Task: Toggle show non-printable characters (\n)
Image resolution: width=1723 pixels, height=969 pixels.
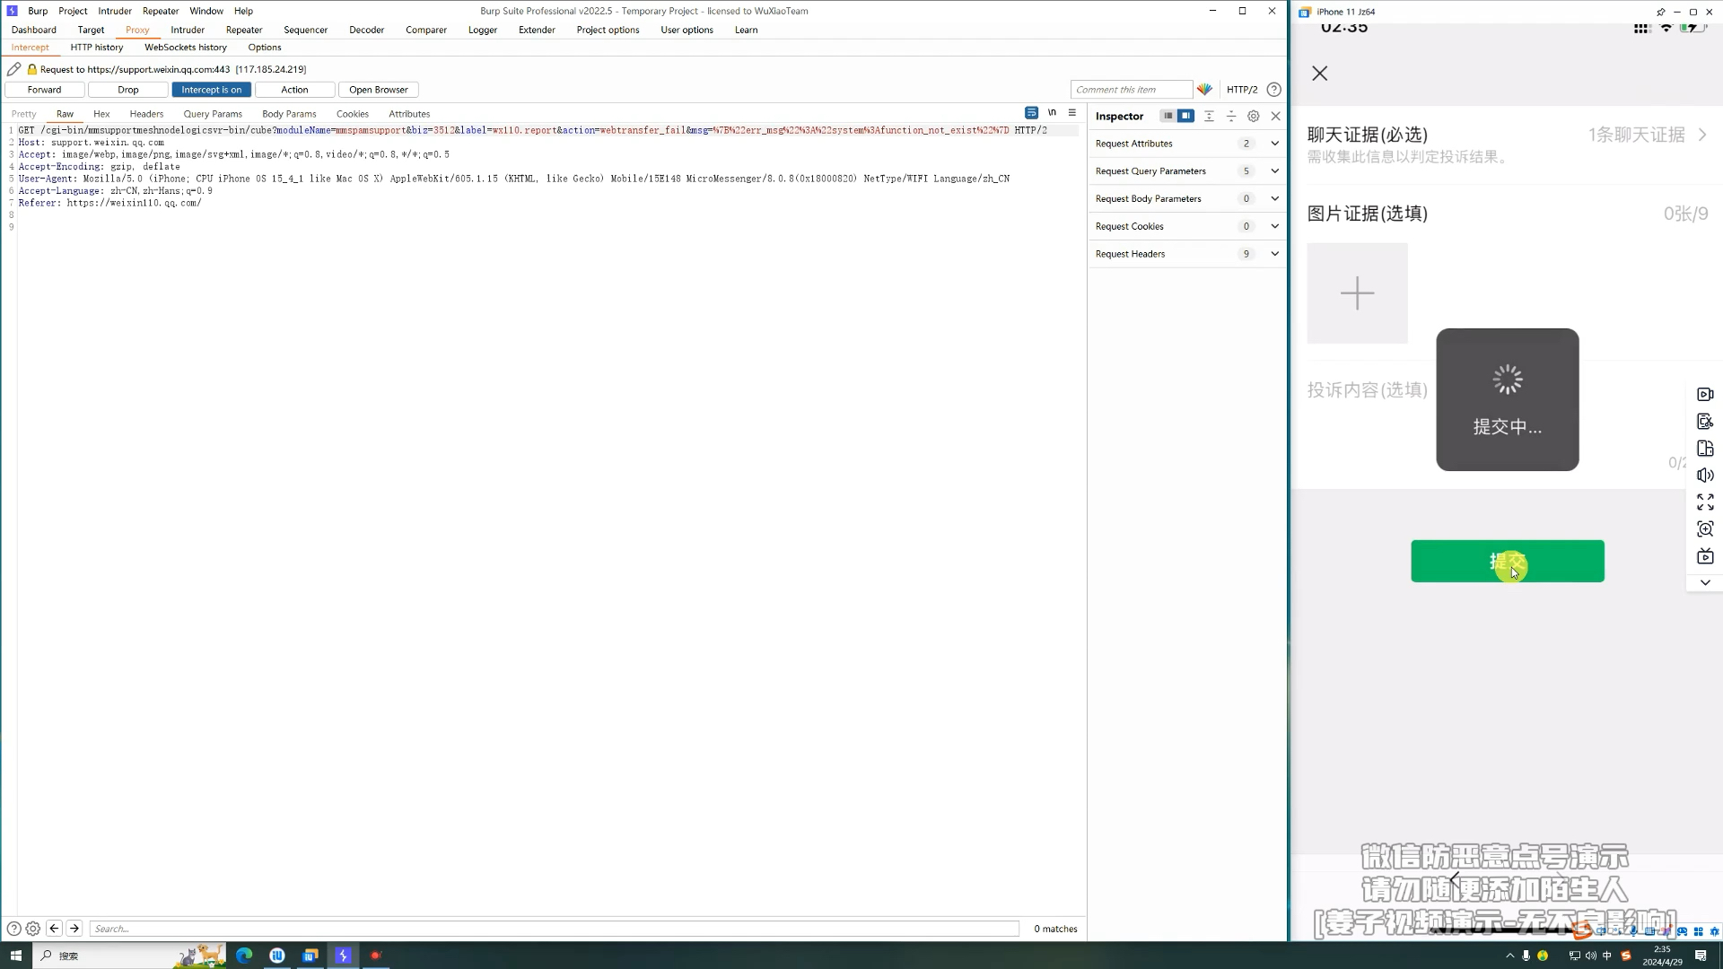Action: (1052, 113)
